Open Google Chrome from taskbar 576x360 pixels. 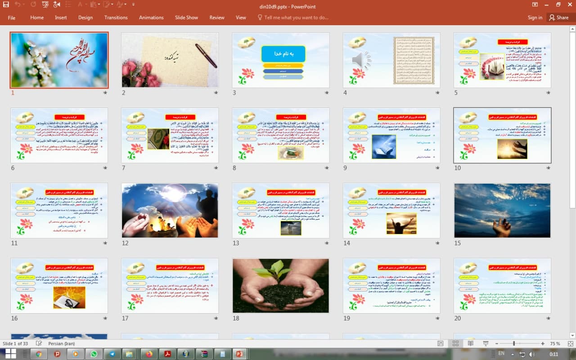[38, 354]
